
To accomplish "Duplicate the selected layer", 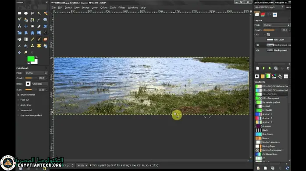I will pos(276,68).
